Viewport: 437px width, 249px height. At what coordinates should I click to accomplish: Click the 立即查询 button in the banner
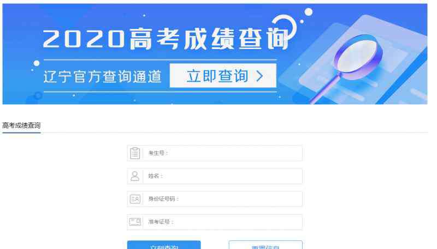click(x=223, y=76)
